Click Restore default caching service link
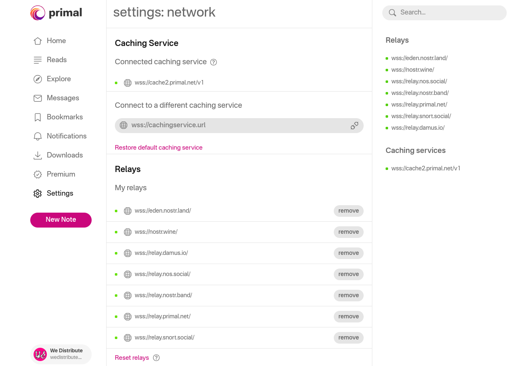Image resolution: width=510 pixels, height=366 pixels. coord(158,148)
